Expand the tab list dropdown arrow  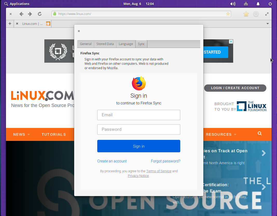pyautogui.click(x=268, y=24)
